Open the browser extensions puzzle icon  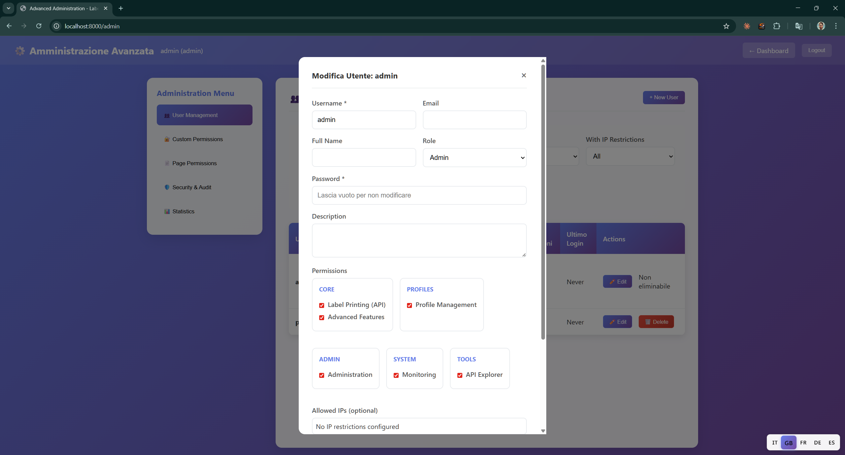(777, 26)
